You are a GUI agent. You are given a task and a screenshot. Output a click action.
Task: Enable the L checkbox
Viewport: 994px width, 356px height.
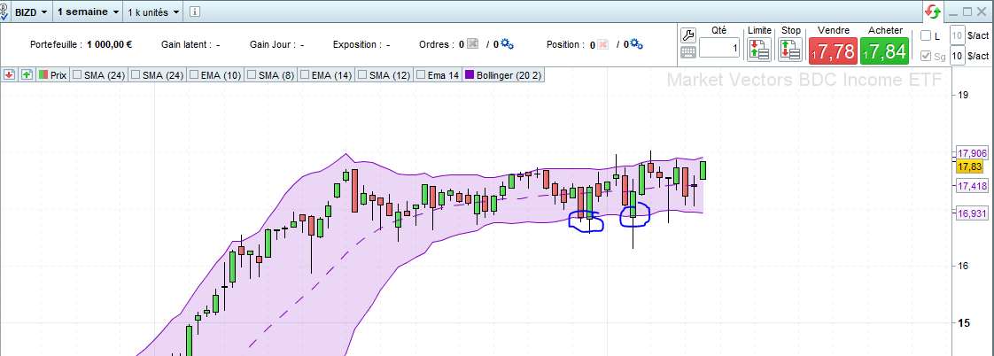[x=926, y=35]
